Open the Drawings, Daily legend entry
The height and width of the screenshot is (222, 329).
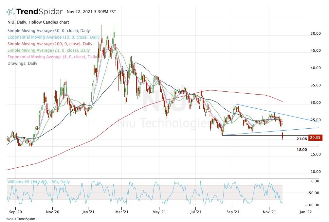pos(22,64)
